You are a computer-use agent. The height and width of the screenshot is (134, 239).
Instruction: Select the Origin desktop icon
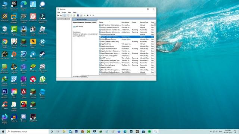pyautogui.click(x=14, y=55)
